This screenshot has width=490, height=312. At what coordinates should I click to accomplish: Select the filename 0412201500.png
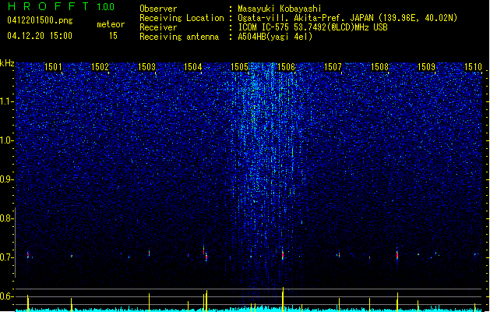click(x=40, y=20)
